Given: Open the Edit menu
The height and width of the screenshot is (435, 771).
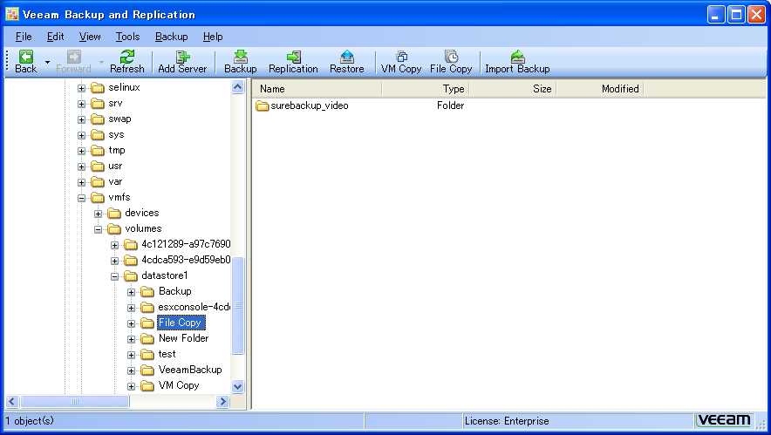Looking at the screenshot, I should (55, 37).
